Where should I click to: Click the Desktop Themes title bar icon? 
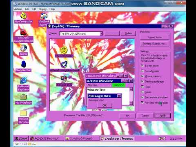pos(49,26)
